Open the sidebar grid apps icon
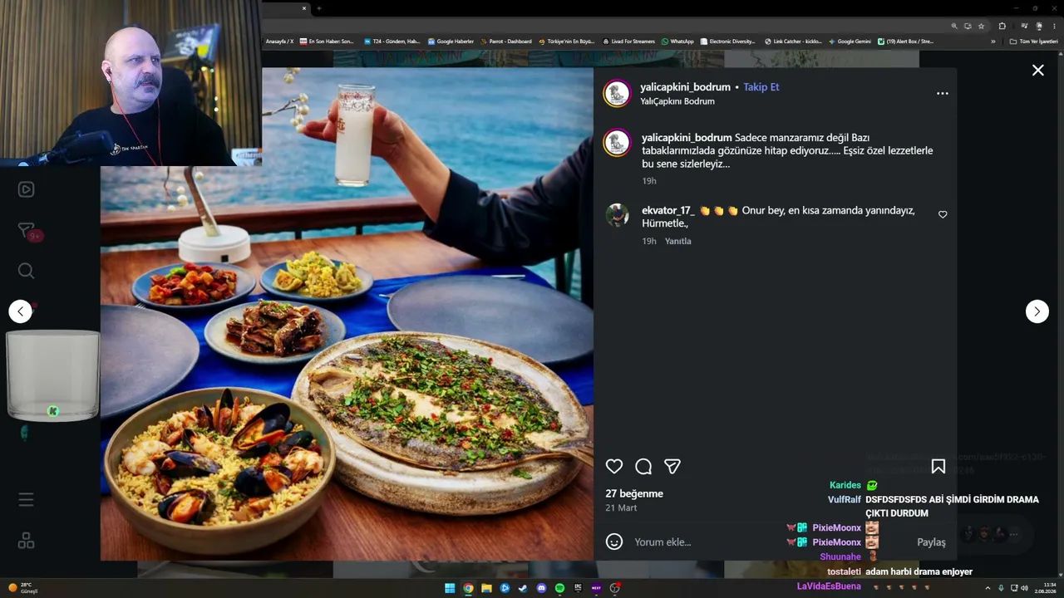This screenshot has width=1064, height=598. point(26,541)
